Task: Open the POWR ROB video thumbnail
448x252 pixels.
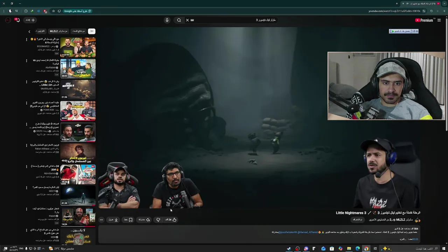Action: pyautogui.click(x=78, y=111)
